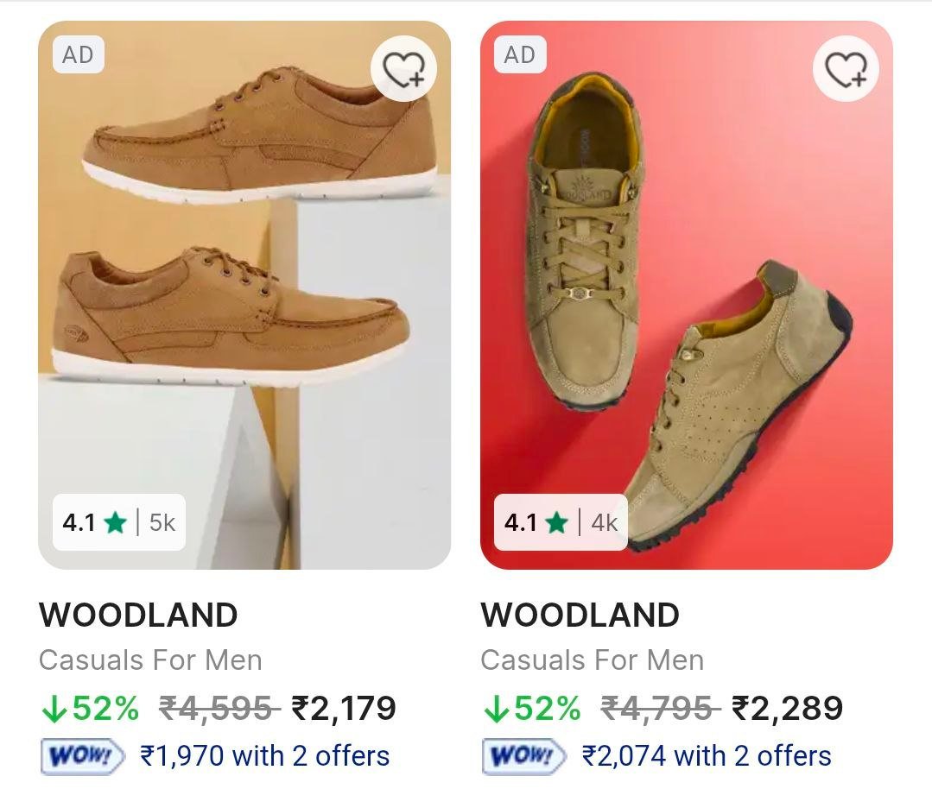The image size is (932, 789).
Task: View ₹2,074 with 2 offers deal
Action: pyautogui.click(x=707, y=756)
